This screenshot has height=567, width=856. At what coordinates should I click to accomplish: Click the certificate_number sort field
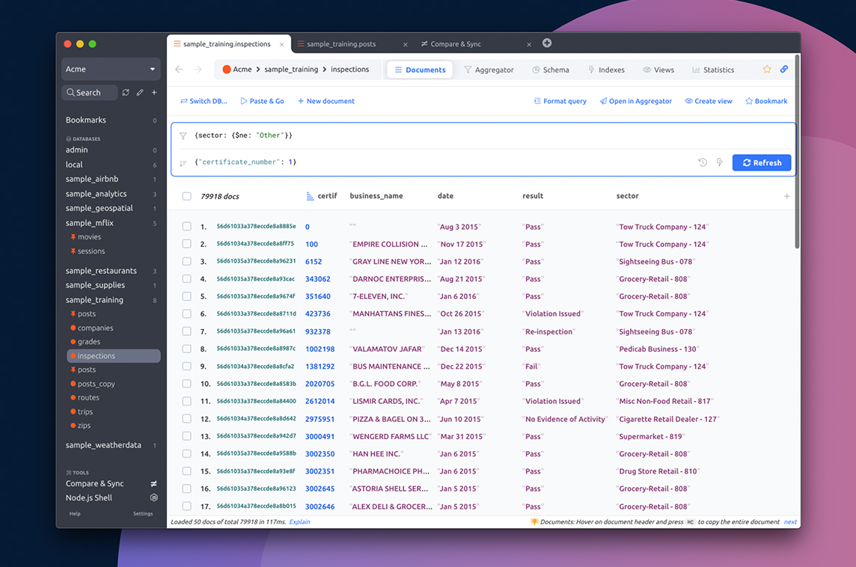442,162
